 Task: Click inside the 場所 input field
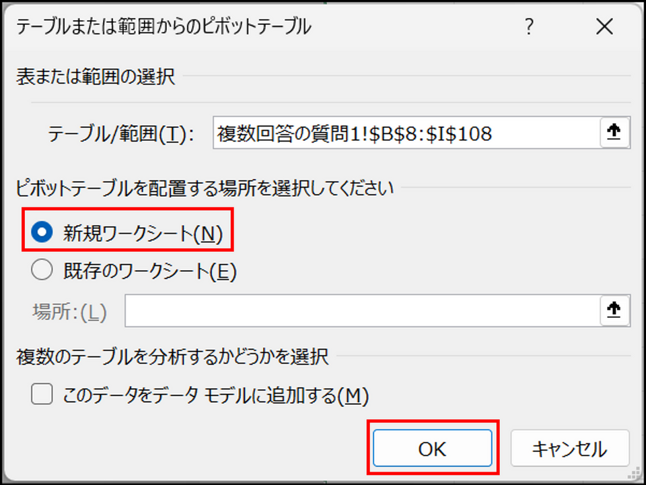[363, 311]
